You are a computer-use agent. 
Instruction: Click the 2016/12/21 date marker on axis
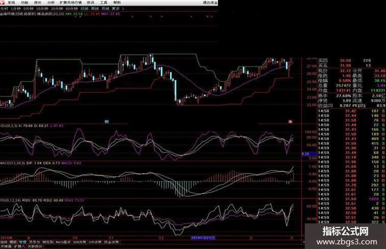pos(203,238)
